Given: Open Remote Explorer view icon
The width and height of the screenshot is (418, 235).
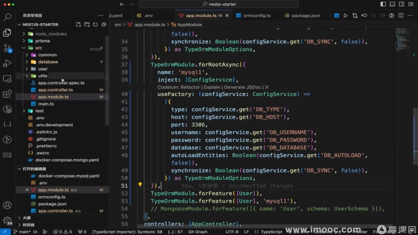Looking at the screenshot, I should click(x=7, y=79).
